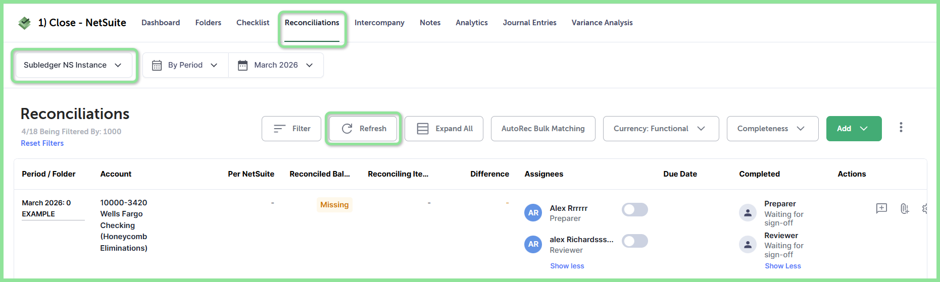Click the By Period calendar icon
Screen dimensions: 940x282
point(157,65)
